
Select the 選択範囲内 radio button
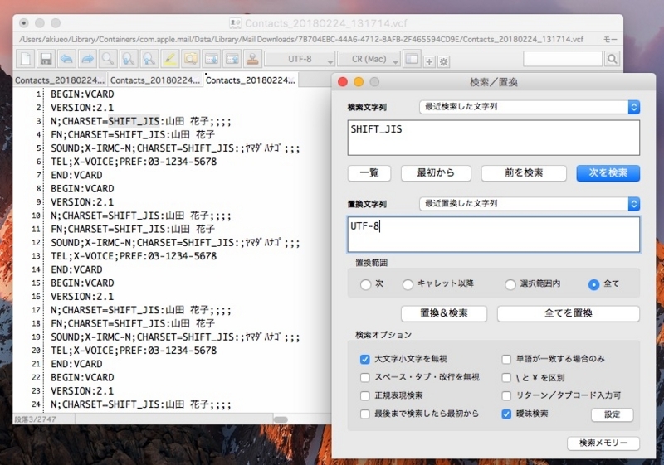pos(510,284)
